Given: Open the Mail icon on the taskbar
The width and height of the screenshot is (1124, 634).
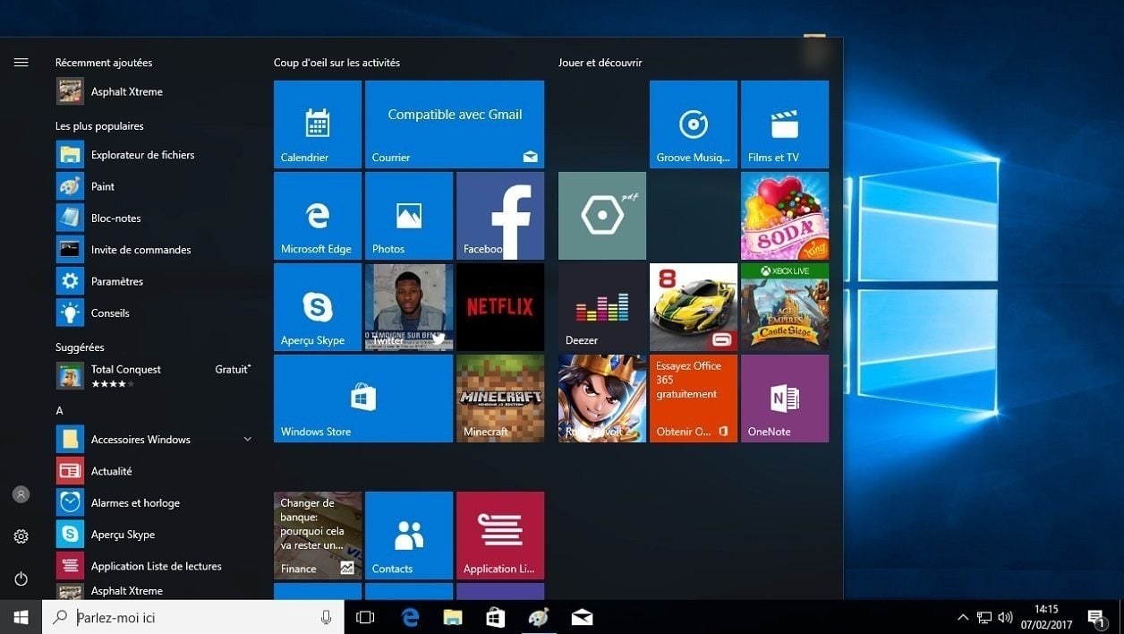Looking at the screenshot, I should click(582, 617).
